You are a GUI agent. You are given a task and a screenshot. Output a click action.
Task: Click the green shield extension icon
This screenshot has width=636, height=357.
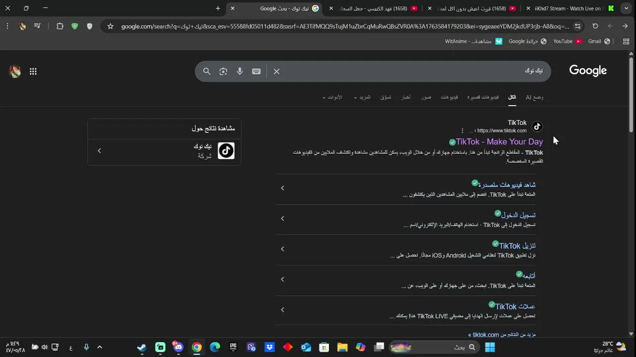(x=75, y=26)
